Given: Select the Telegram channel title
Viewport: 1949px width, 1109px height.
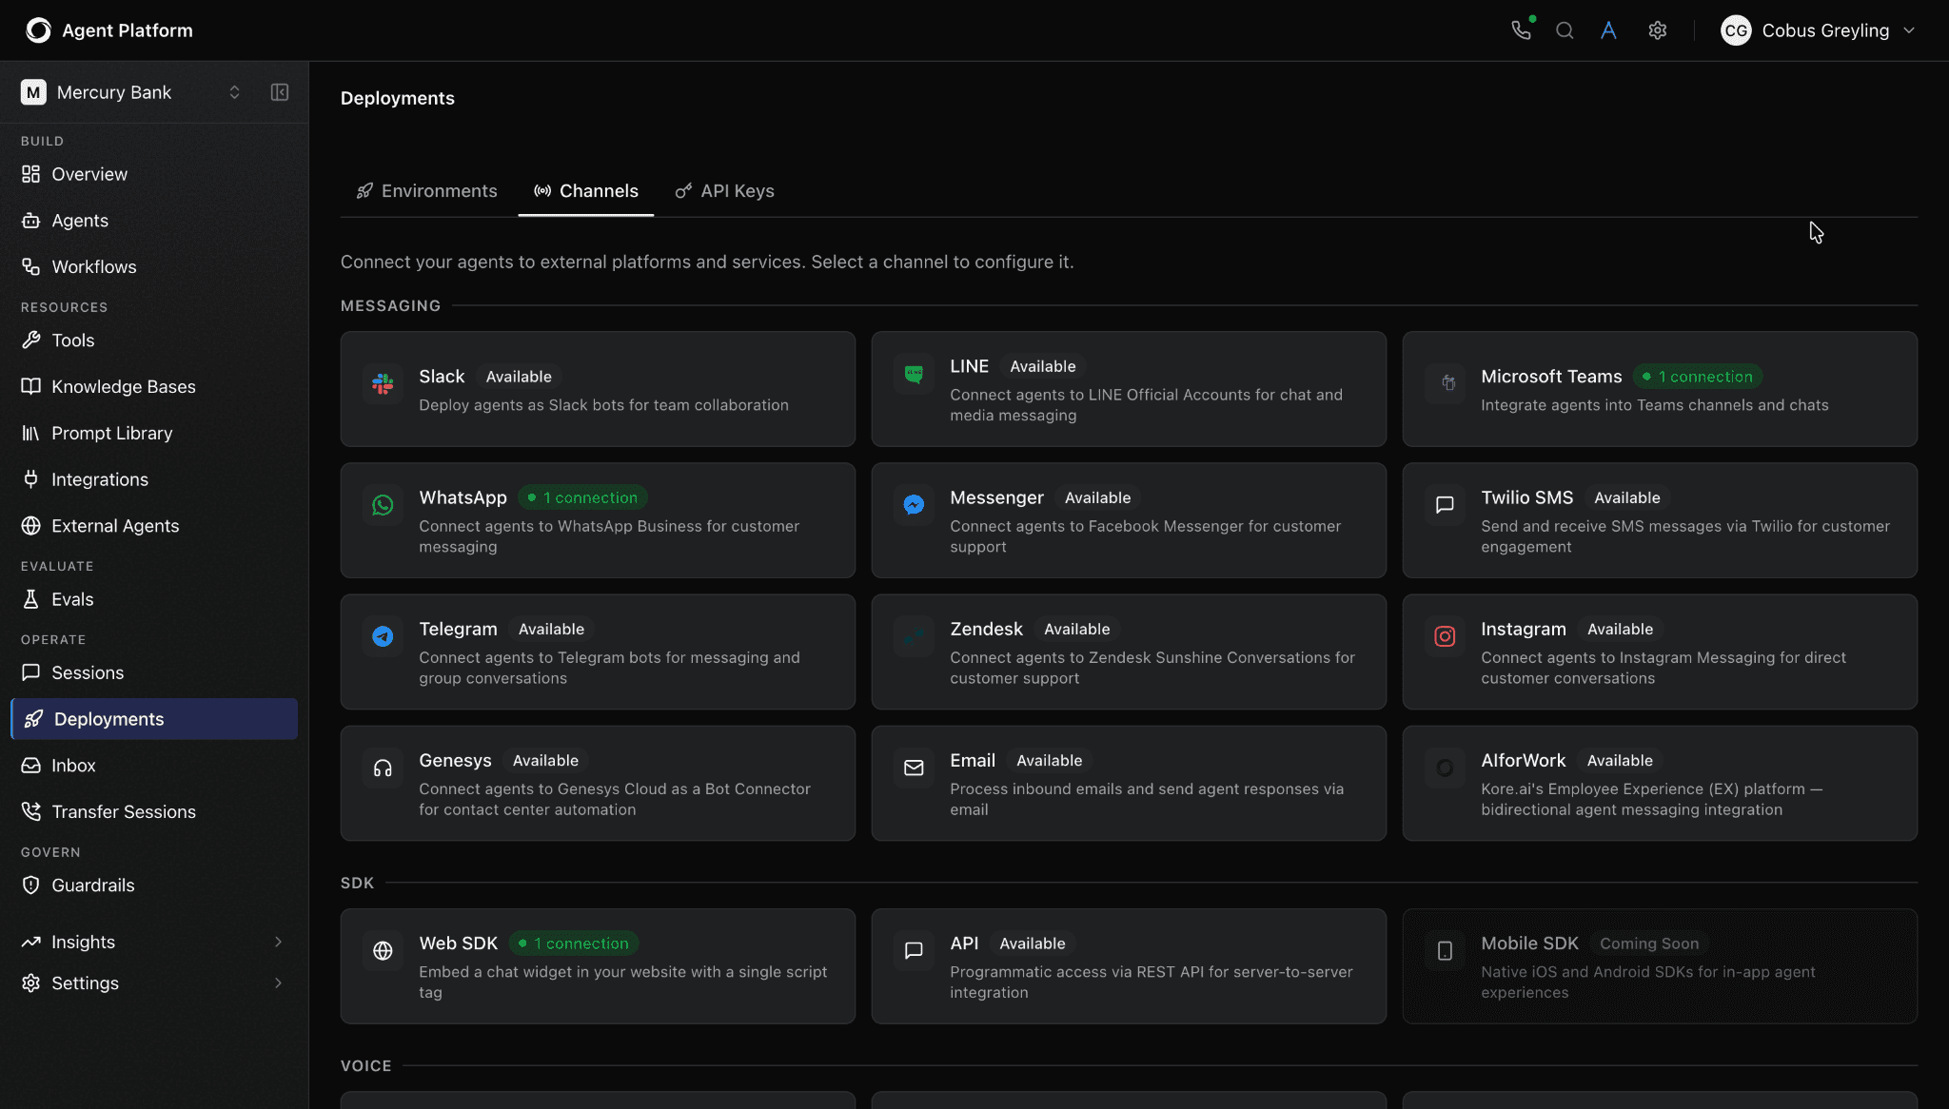Looking at the screenshot, I should [x=458, y=630].
